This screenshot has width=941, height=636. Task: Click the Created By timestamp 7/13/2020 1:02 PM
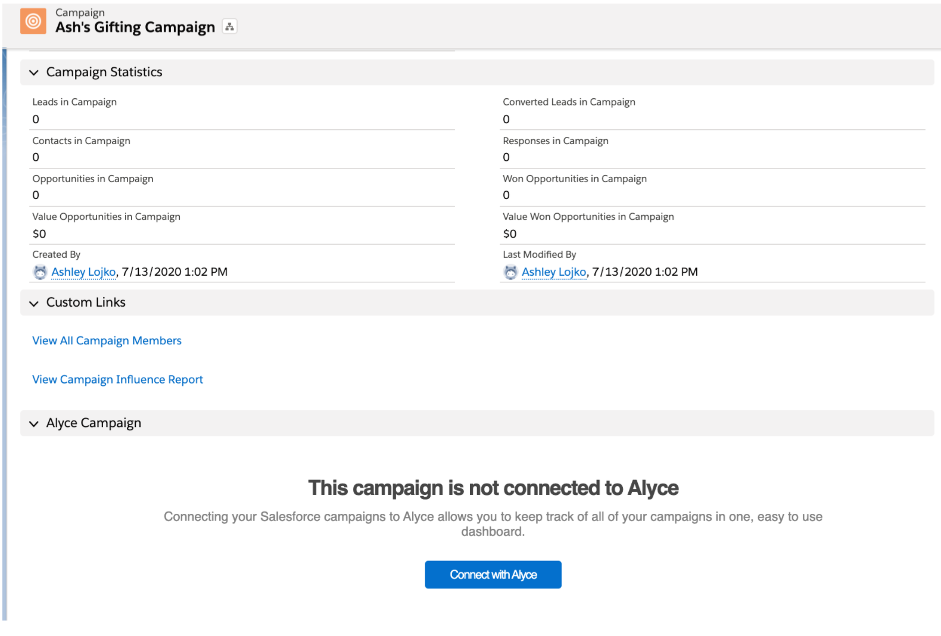click(175, 272)
